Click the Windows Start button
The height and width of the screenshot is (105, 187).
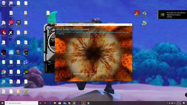[x=2, y=103]
